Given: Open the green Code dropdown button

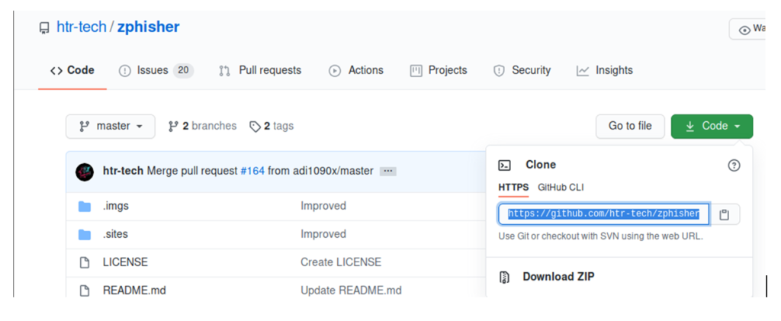Looking at the screenshot, I should coord(712,127).
